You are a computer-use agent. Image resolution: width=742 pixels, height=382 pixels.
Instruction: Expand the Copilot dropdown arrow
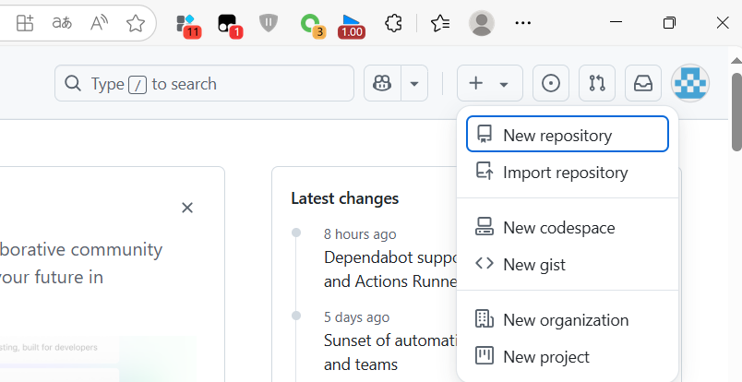tap(414, 84)
